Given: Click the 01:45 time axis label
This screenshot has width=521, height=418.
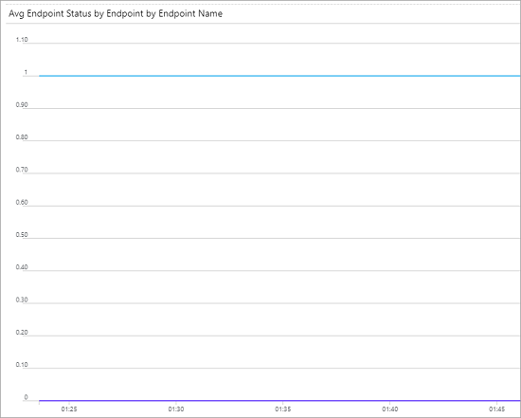Looking at the screenshot, I should [497, 409].
